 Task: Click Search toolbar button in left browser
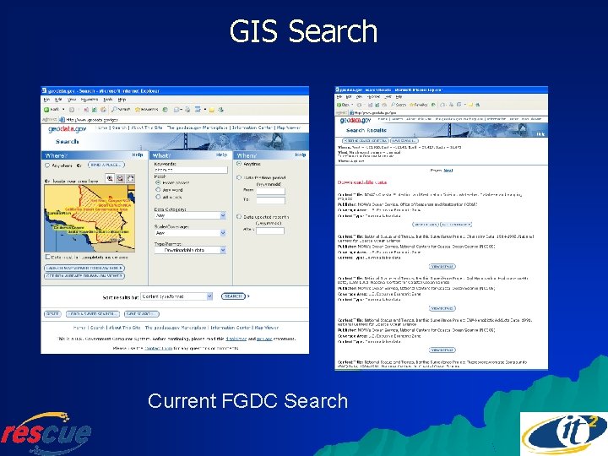pos(121,110)
